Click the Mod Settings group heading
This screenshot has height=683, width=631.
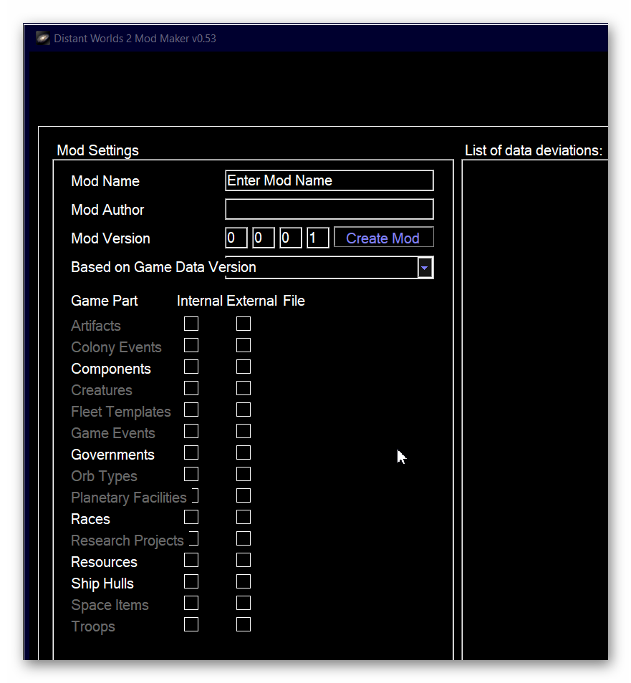pos(97,150)
